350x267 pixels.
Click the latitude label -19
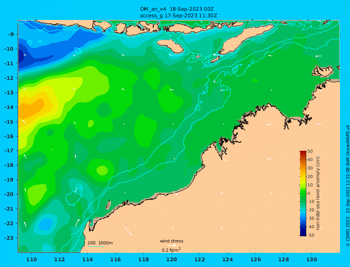tap(9, 180)
